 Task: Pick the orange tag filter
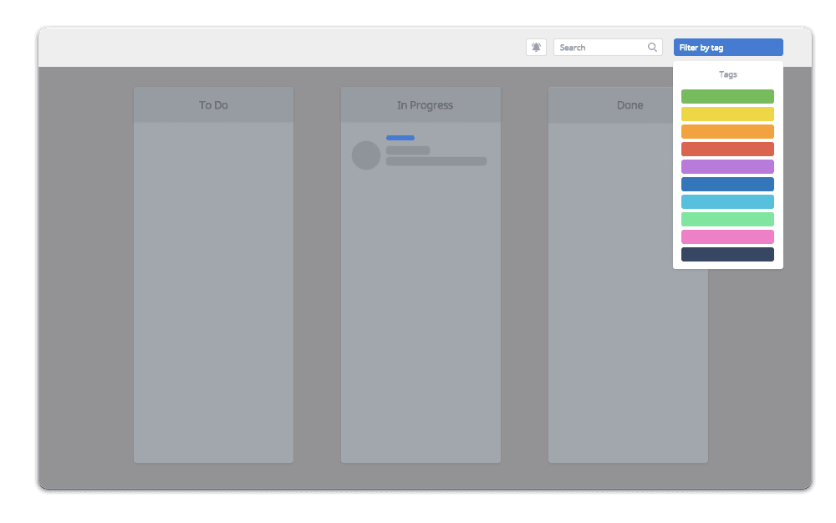(727, 132)
